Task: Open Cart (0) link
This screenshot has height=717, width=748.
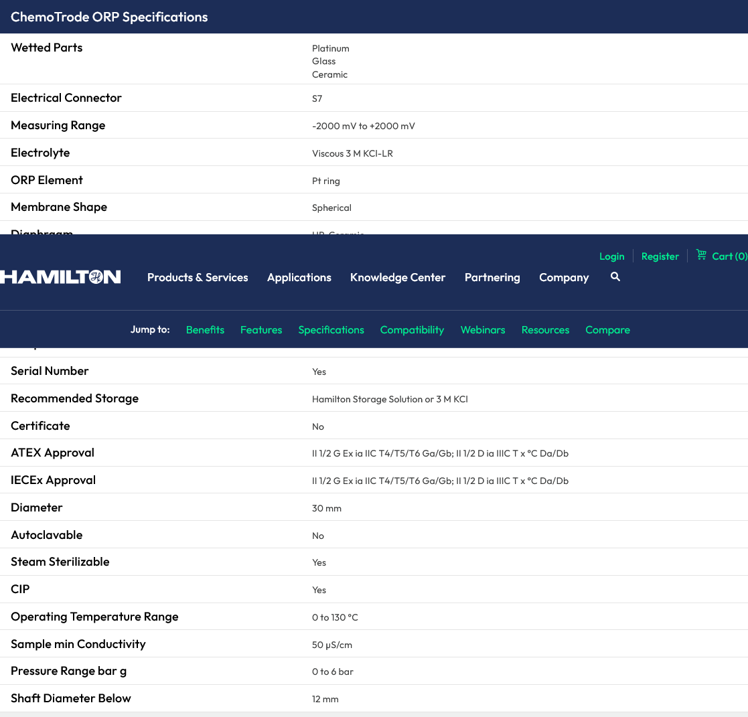Action: 729,256
